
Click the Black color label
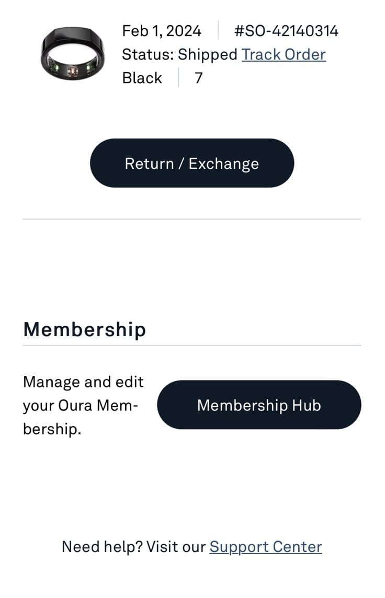pyautogui.click(x=142, y=78)
